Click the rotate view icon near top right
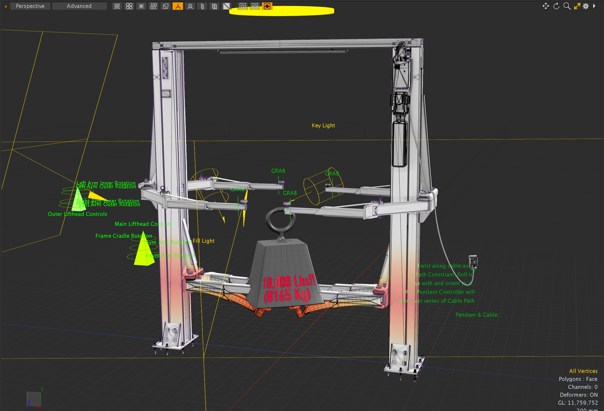The image size is (604, 411). [x=556, y=6]
